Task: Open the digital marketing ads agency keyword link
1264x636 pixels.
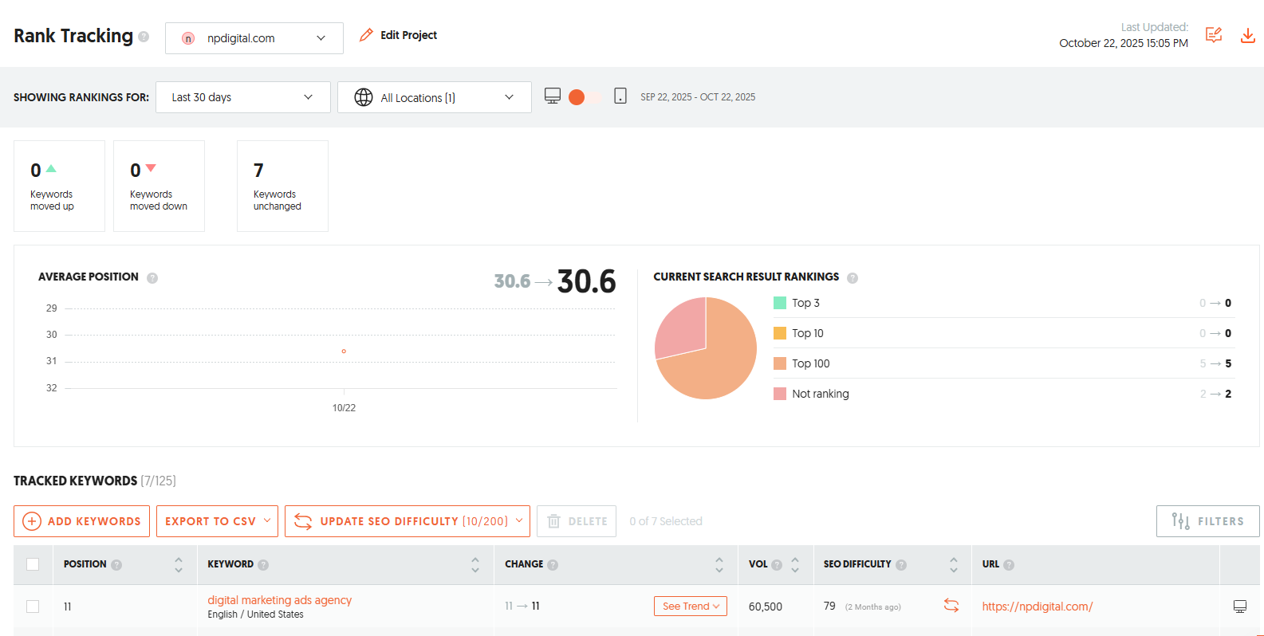Action: tap(279, 600)
